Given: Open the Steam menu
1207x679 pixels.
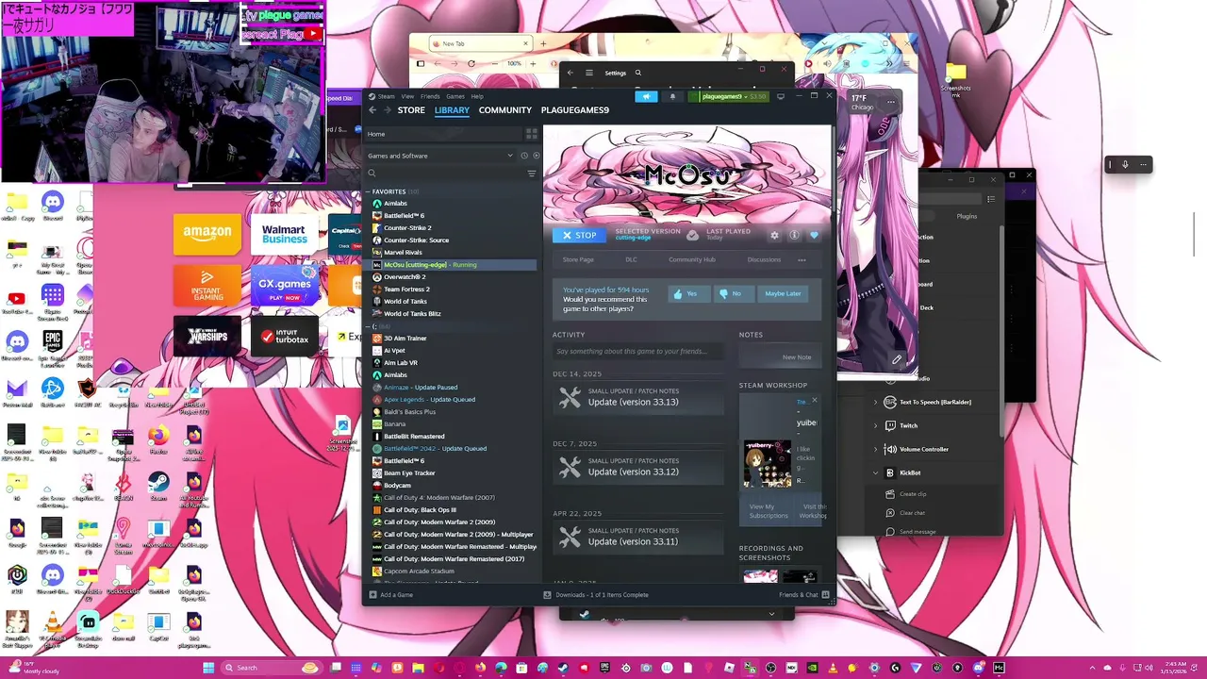Looking at the screenshot, I should click(387, 96).
